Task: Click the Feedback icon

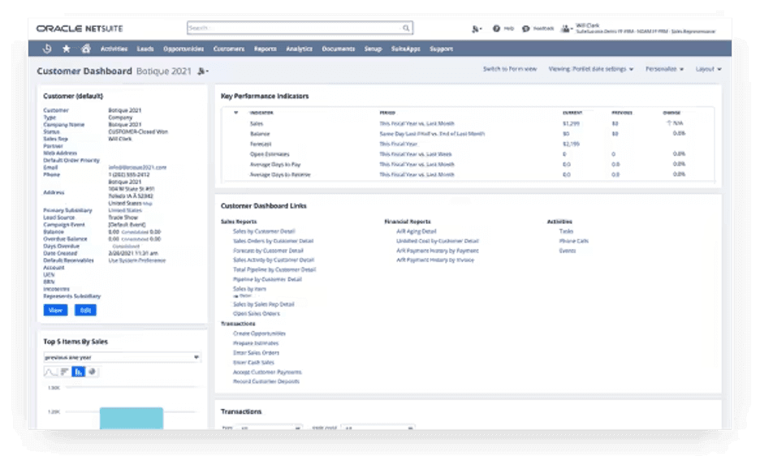Action: pos(525,28)
